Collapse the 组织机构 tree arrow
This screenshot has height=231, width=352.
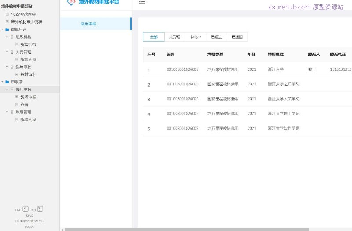7,37
